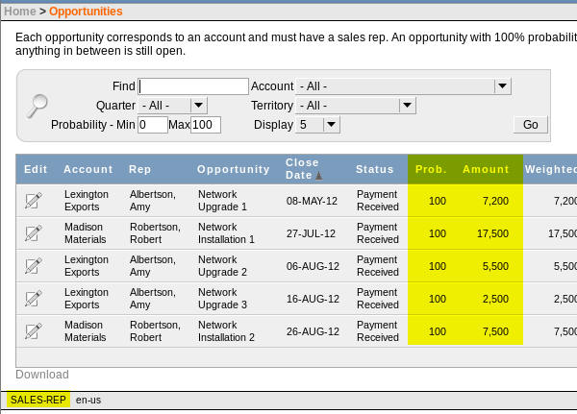Sort by the Rep column header

click(x=139, y=169)
